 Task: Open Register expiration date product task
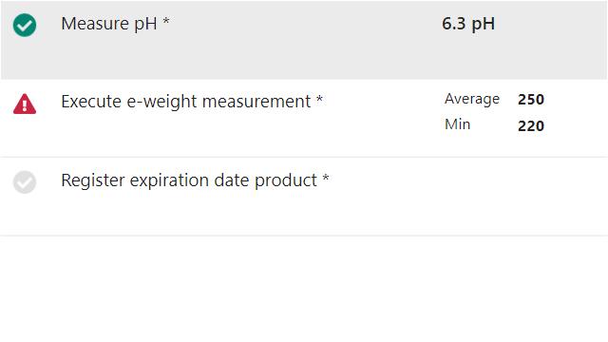point(189,180)
